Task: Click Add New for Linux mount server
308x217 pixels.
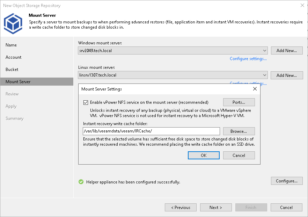Action: click(x=287, y=75)
